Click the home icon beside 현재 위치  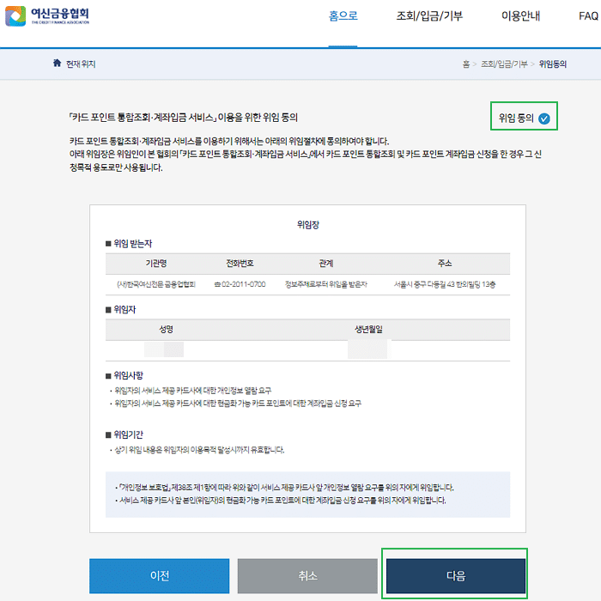(58, 63)
